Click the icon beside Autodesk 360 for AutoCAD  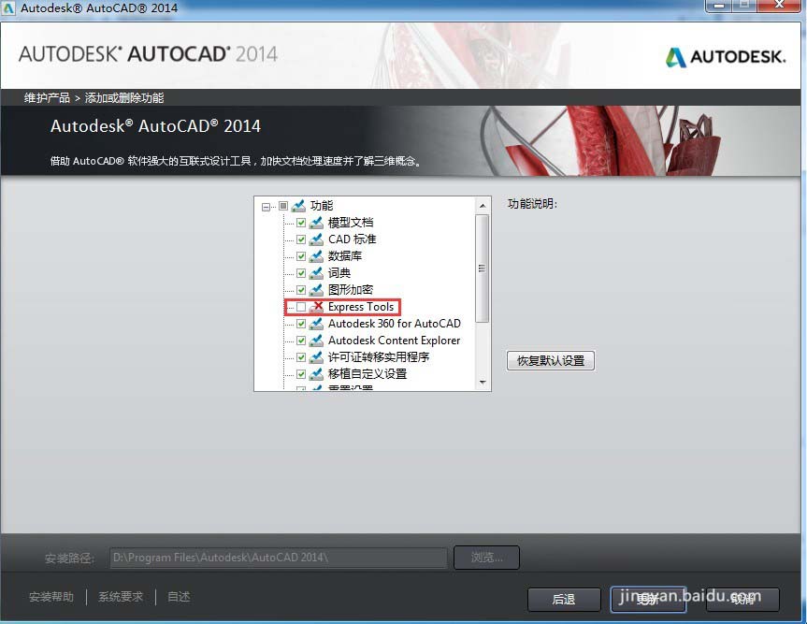coord(316,324)
